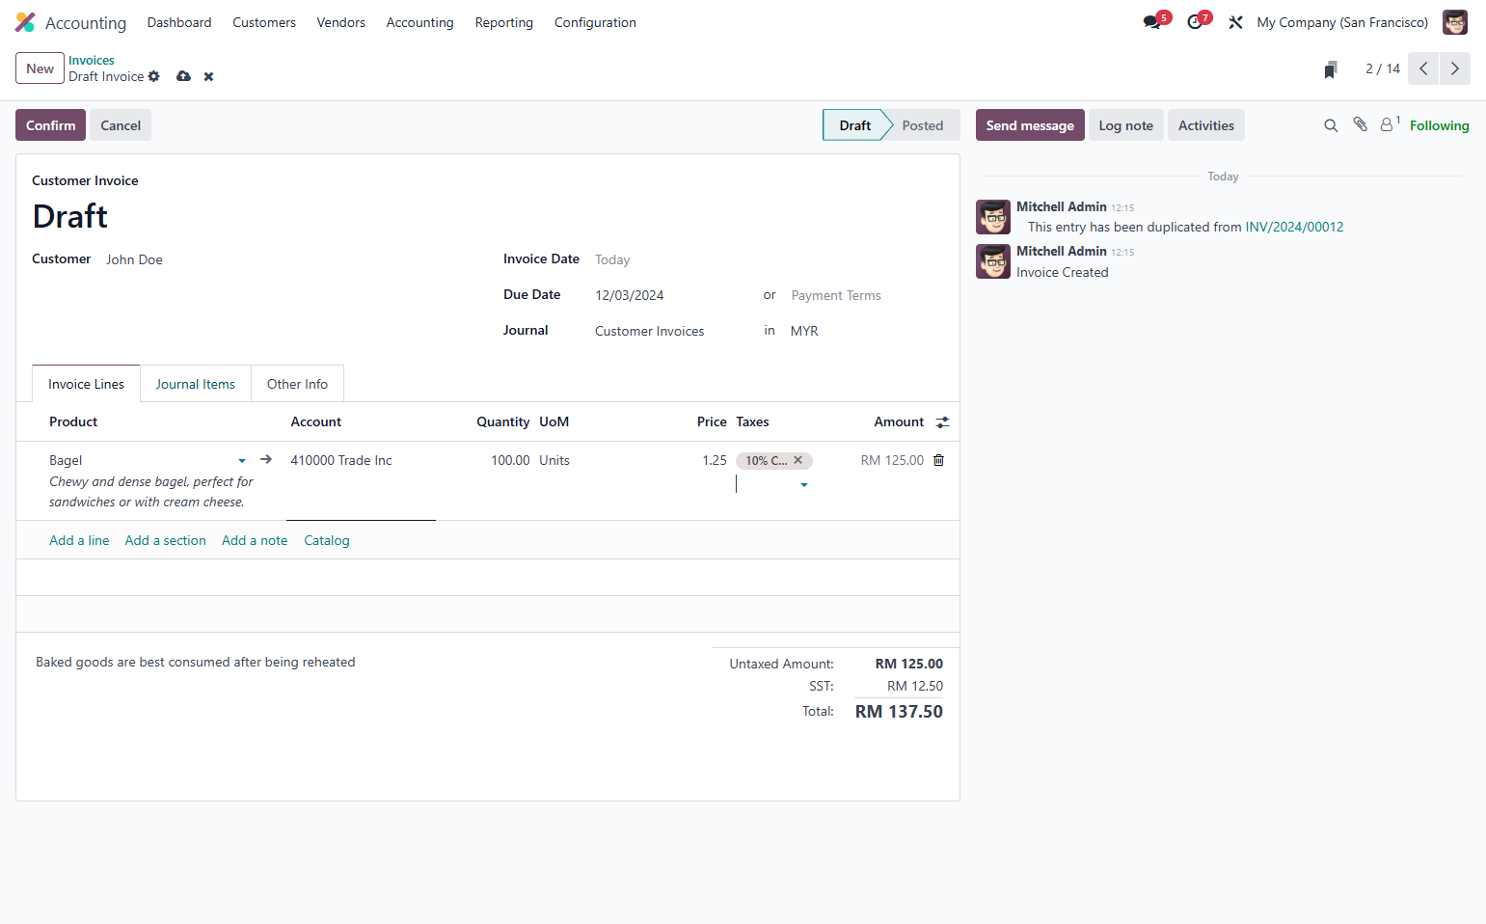Click the bookmark icon near the pager
The height and width of the screenshot is (924, 1486).
(x=1331, y=69)
